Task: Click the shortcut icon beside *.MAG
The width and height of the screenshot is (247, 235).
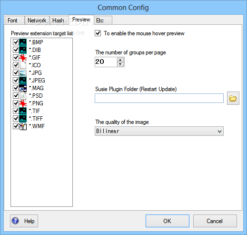Action: [x=23, y=88]
